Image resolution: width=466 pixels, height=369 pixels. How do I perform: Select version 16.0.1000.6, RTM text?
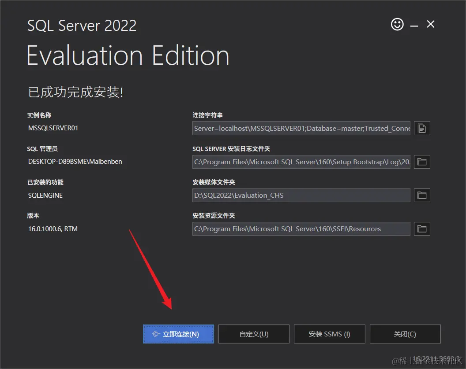tap(53, 229)
